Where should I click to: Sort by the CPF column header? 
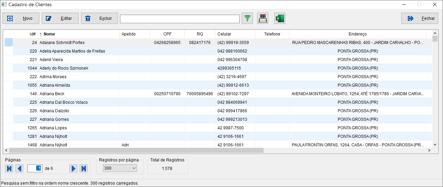click(x=167, y=34)
